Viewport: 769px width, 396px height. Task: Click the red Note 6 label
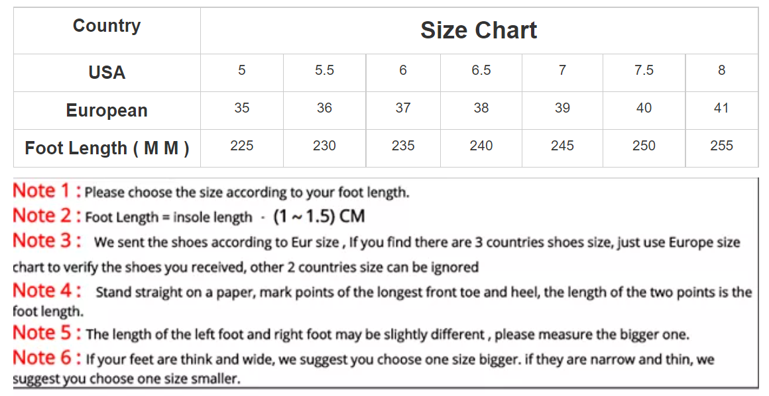point(46,358)
